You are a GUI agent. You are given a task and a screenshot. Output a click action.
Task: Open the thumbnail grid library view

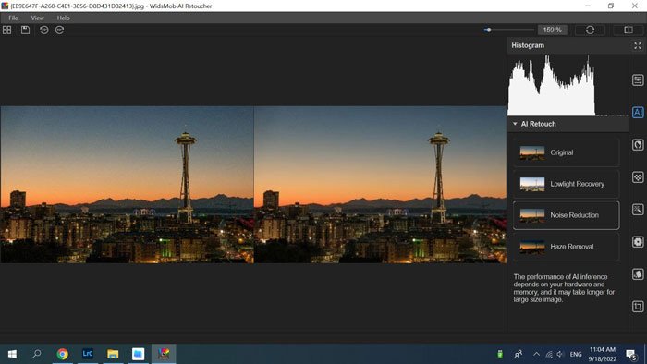(x=7, y=30)
